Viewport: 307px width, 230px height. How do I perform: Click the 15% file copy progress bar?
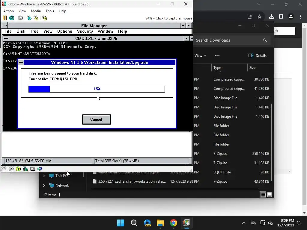97,89
